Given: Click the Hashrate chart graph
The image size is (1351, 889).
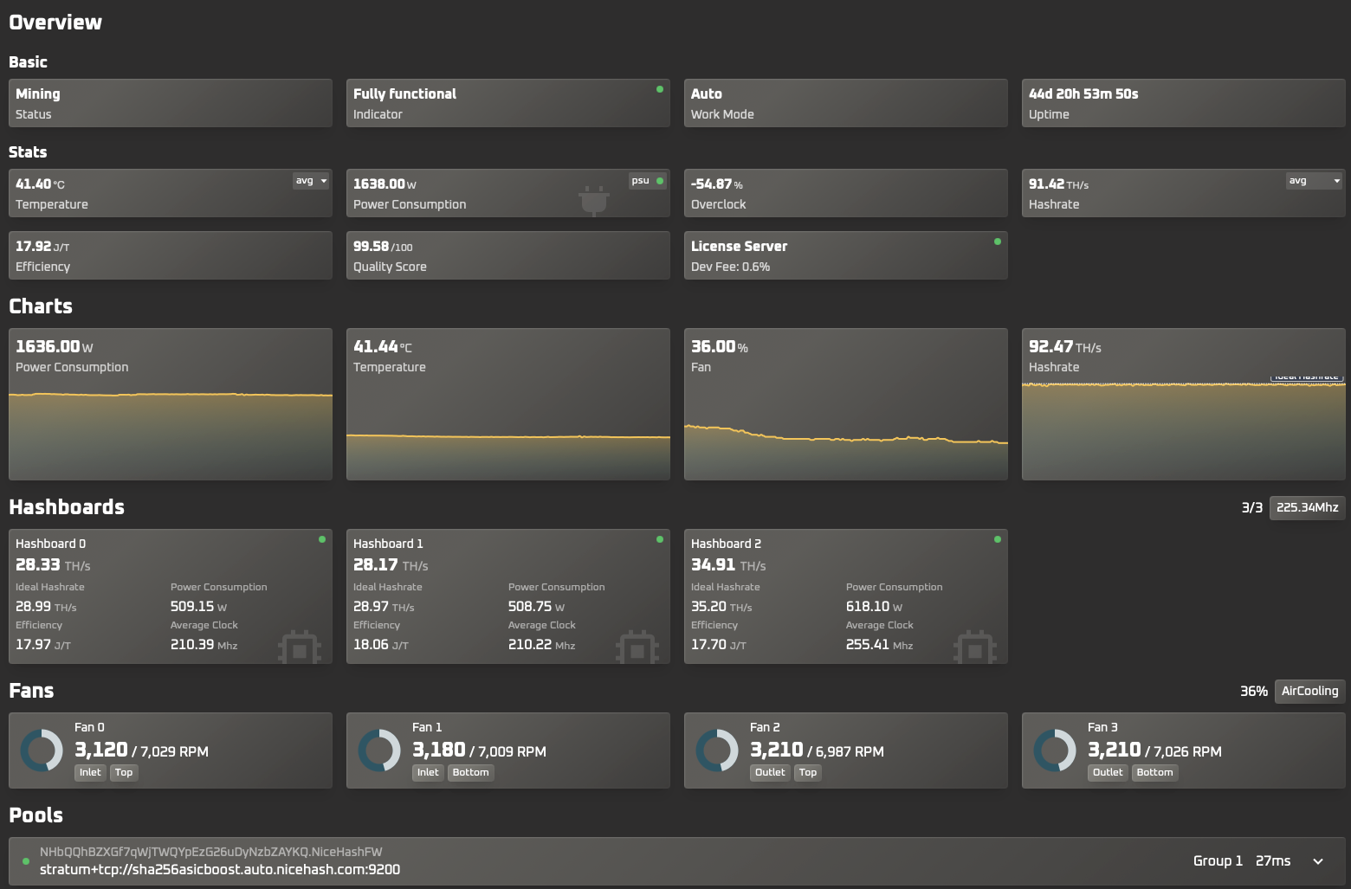Looking at the screenshot, I should coord(1183,428).
